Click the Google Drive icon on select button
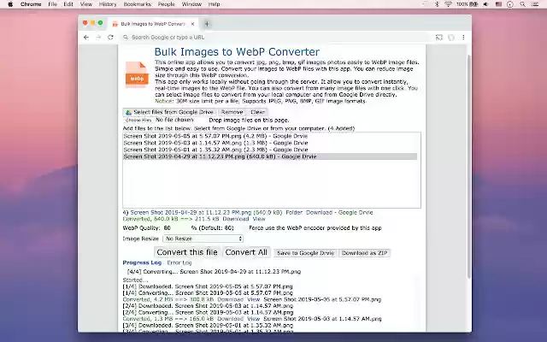The width and height of the screenshot is (547, 342). point(128,112)
